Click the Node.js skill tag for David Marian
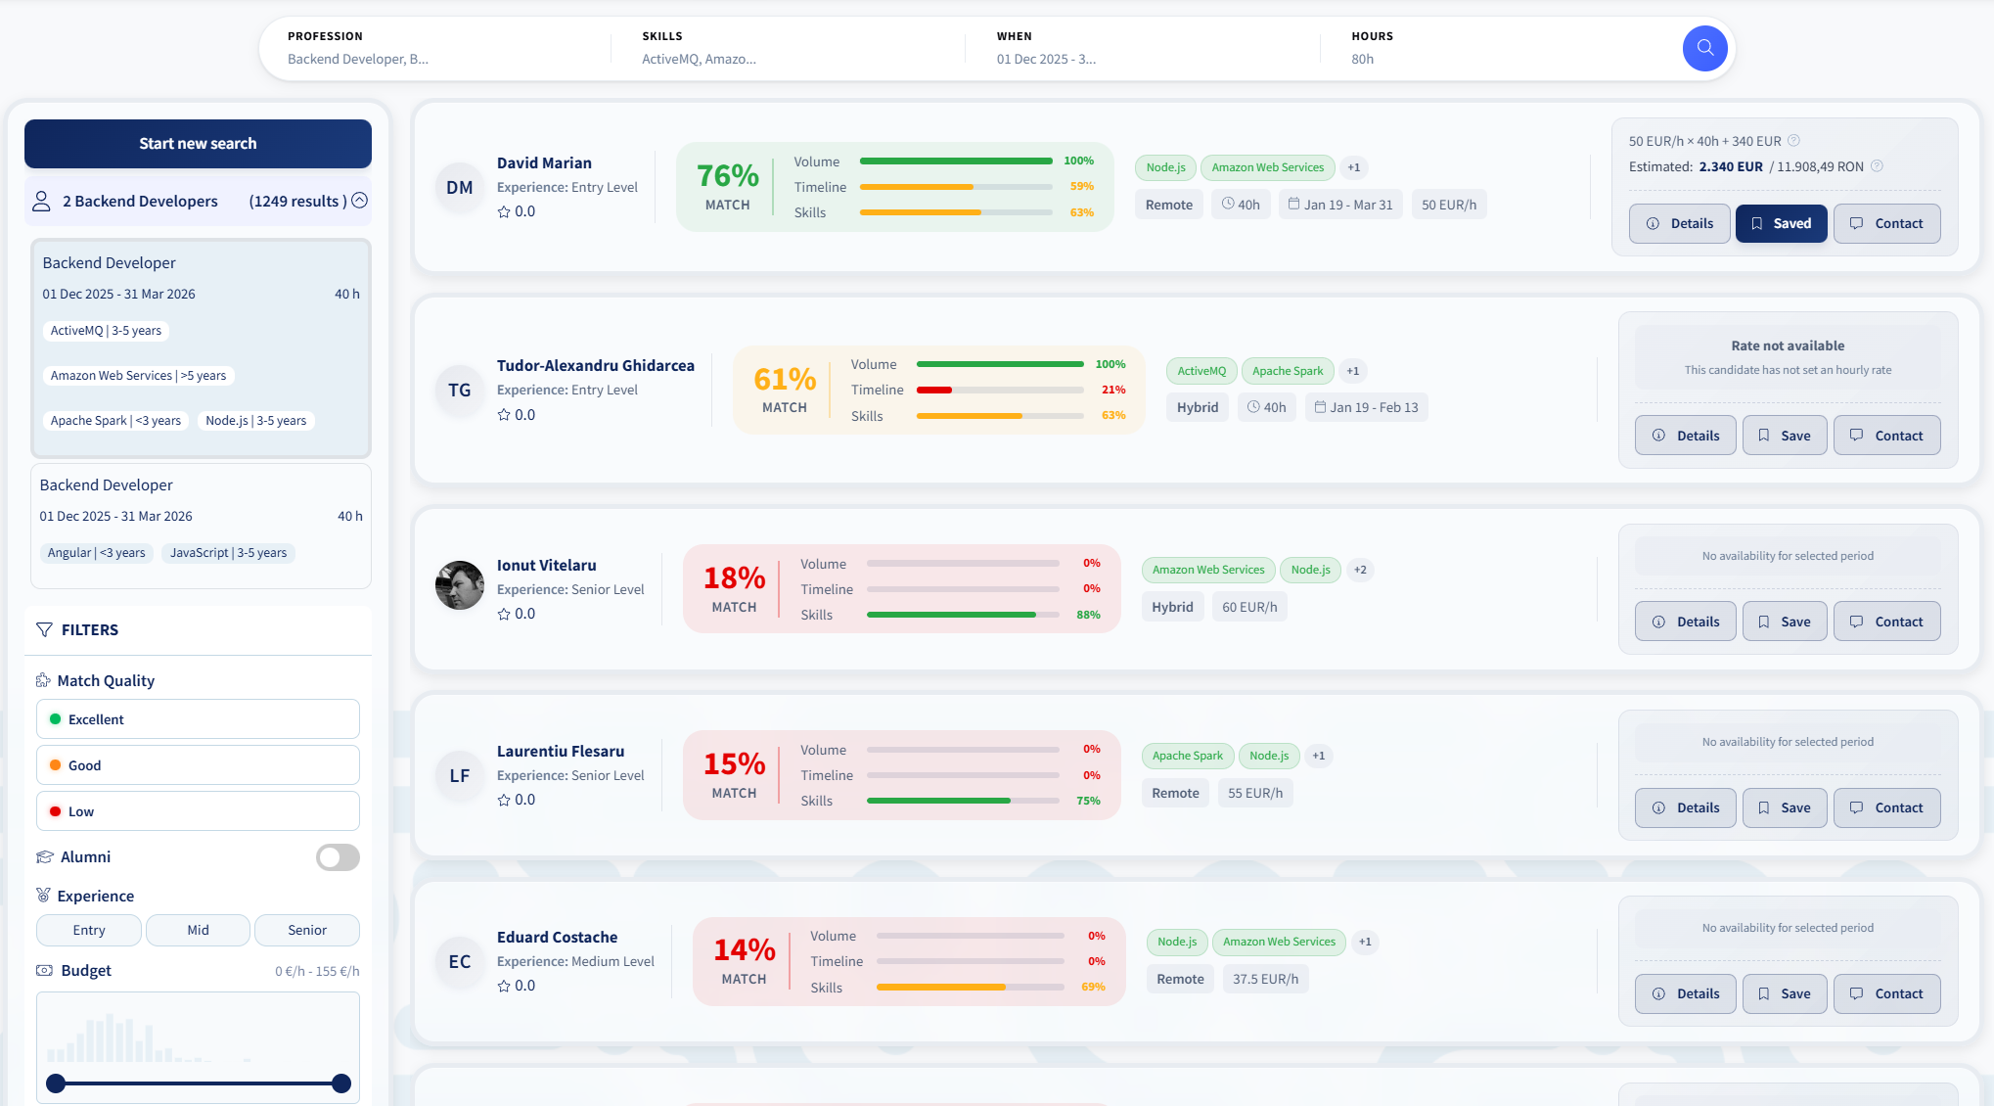The image size is (1994, 1106). point(1165,167)
